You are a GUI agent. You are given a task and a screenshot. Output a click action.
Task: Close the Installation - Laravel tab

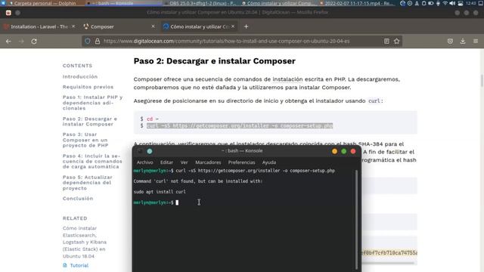[x=73, y=26]
